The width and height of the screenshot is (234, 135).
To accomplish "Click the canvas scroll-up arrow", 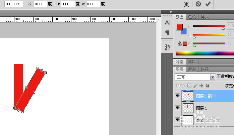I will point(158,19).
